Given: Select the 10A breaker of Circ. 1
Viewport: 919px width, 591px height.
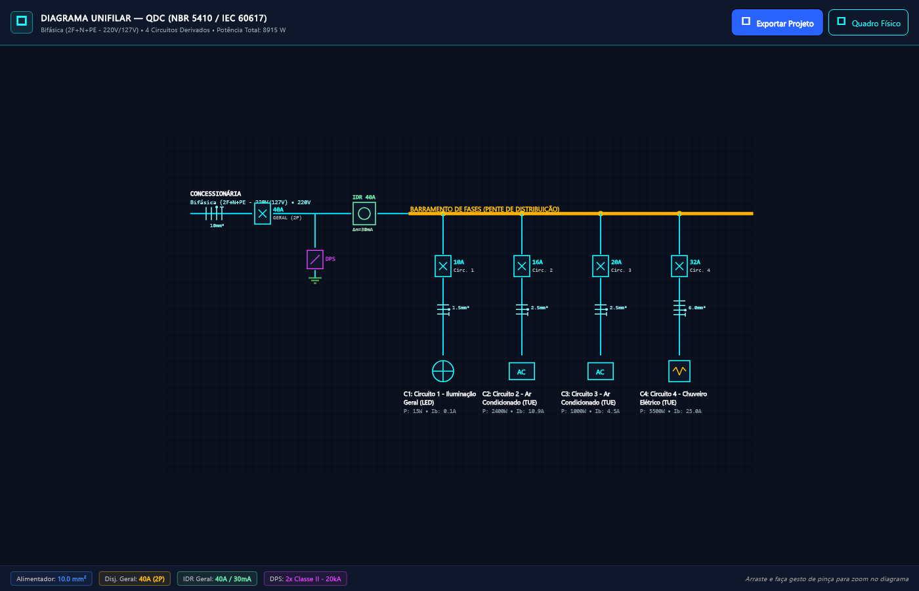Looking at the screenshot, I should (443, 266).
